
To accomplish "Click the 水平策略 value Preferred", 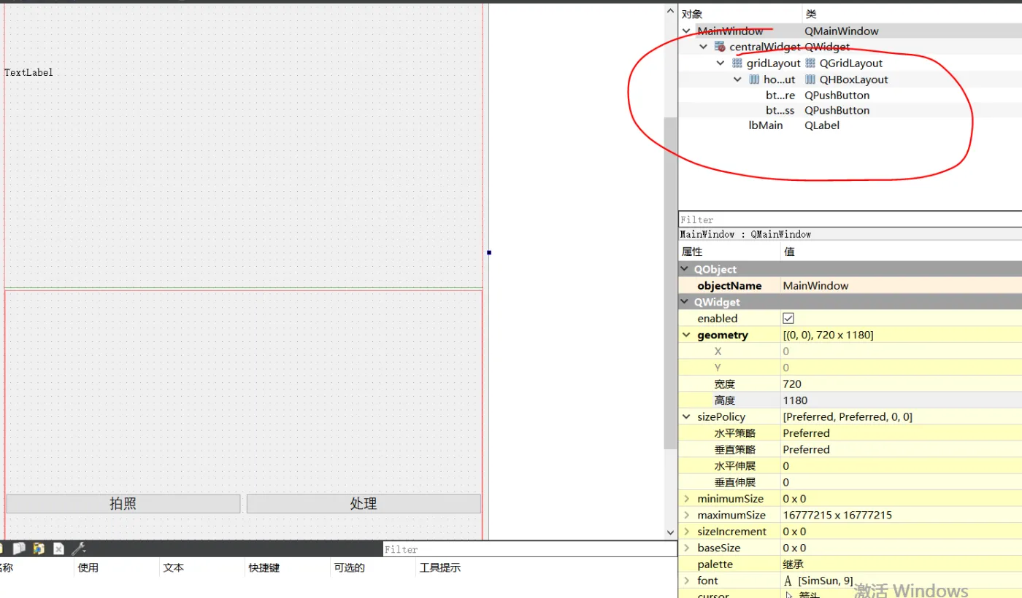I will pos(806,433).
